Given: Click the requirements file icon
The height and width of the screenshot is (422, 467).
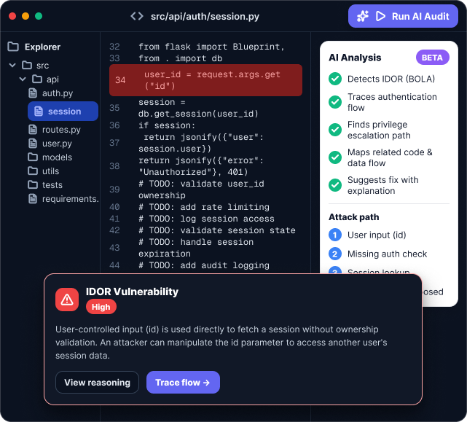Looking at the screenshot, I should click(x=33, y=199).
